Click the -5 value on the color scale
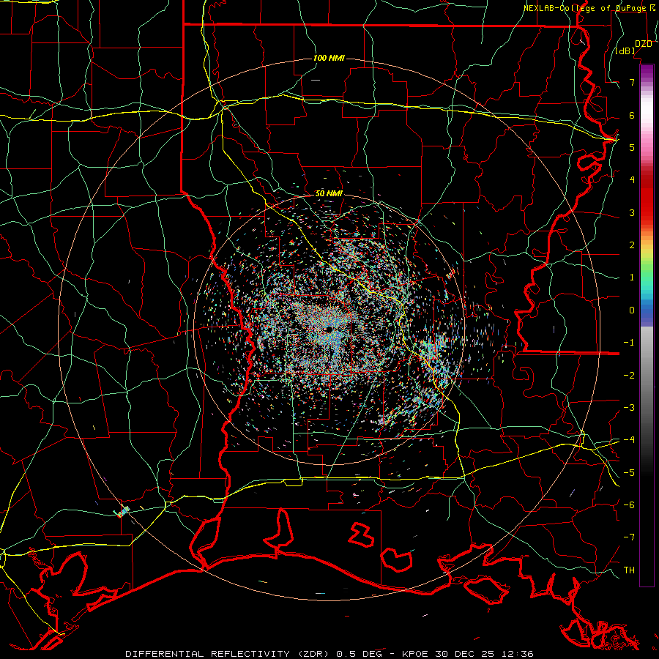 click(629, 473)
